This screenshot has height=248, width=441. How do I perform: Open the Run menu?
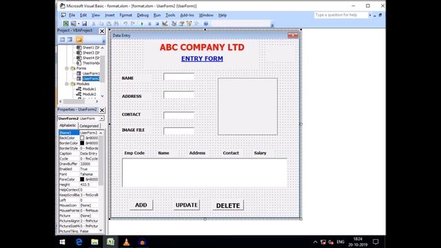click(x=157, y=15)
